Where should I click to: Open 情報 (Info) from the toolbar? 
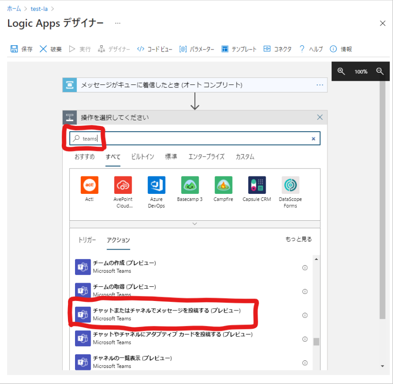[x=341, y=49]
